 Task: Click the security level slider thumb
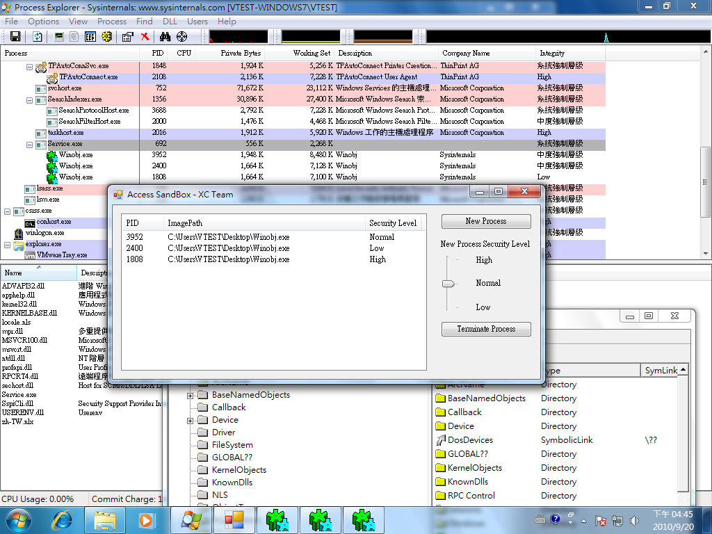pos(448,284)
